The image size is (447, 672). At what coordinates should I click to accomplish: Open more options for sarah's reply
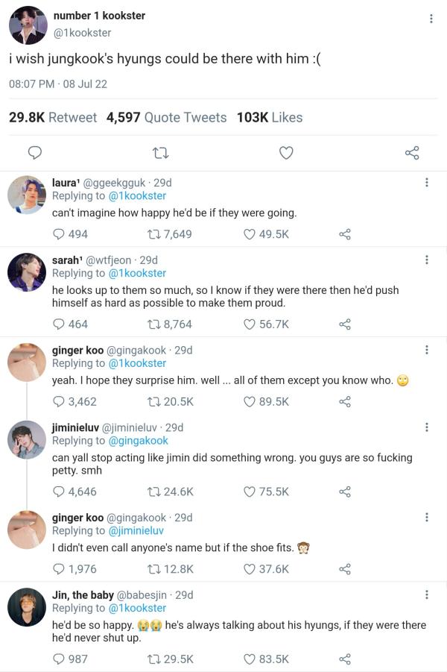tap(426, 260)
